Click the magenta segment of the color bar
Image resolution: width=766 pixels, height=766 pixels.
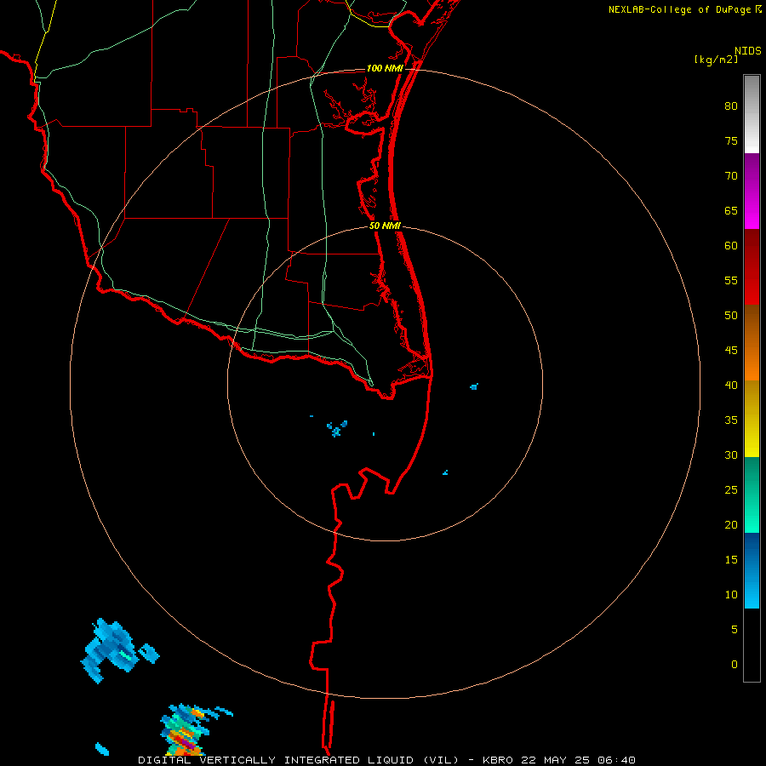click(x=752, y=191)
